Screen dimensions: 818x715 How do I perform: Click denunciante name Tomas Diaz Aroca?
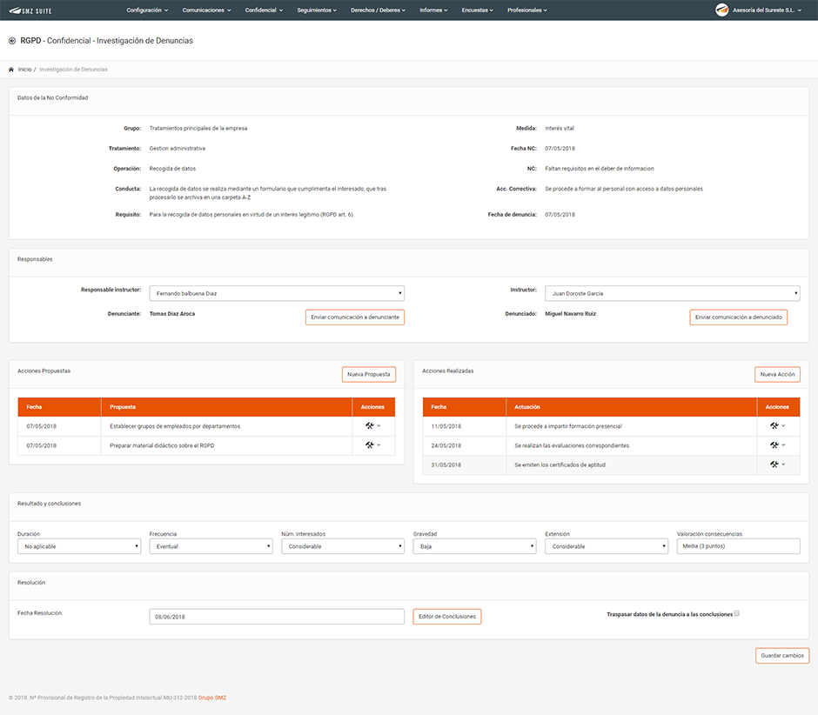tap(172, 314)
